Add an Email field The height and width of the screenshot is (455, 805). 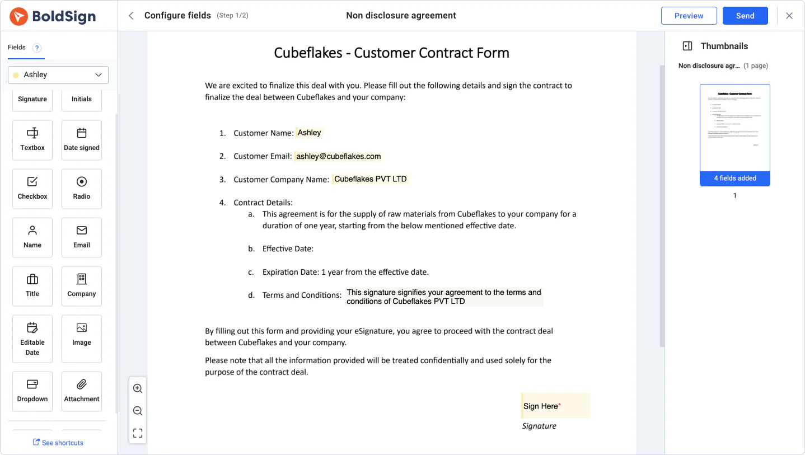[81, 237]
